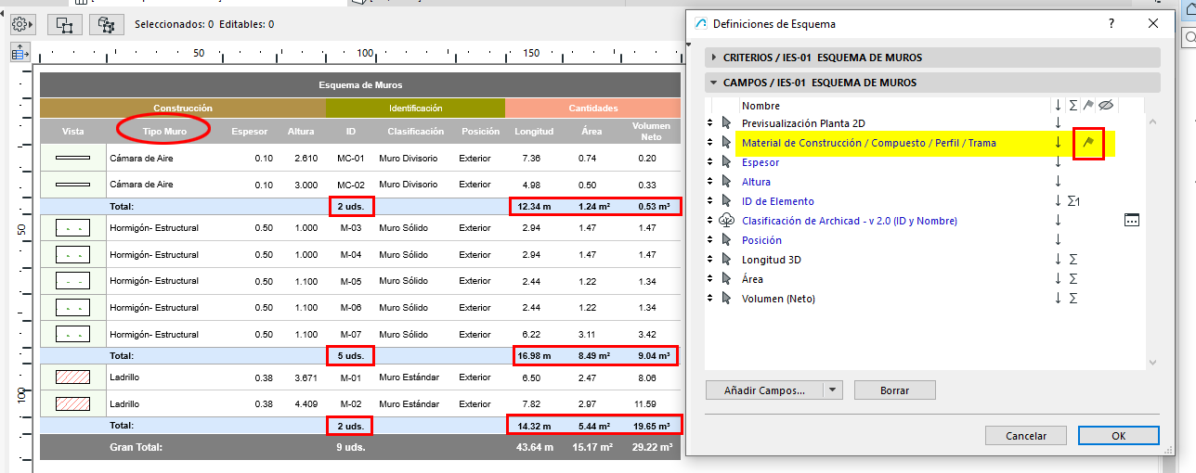Click the Borrar button
Image resolution: width=1196 pixels, height=473 pixels.
pyautogui.click(x=894, y=390)
